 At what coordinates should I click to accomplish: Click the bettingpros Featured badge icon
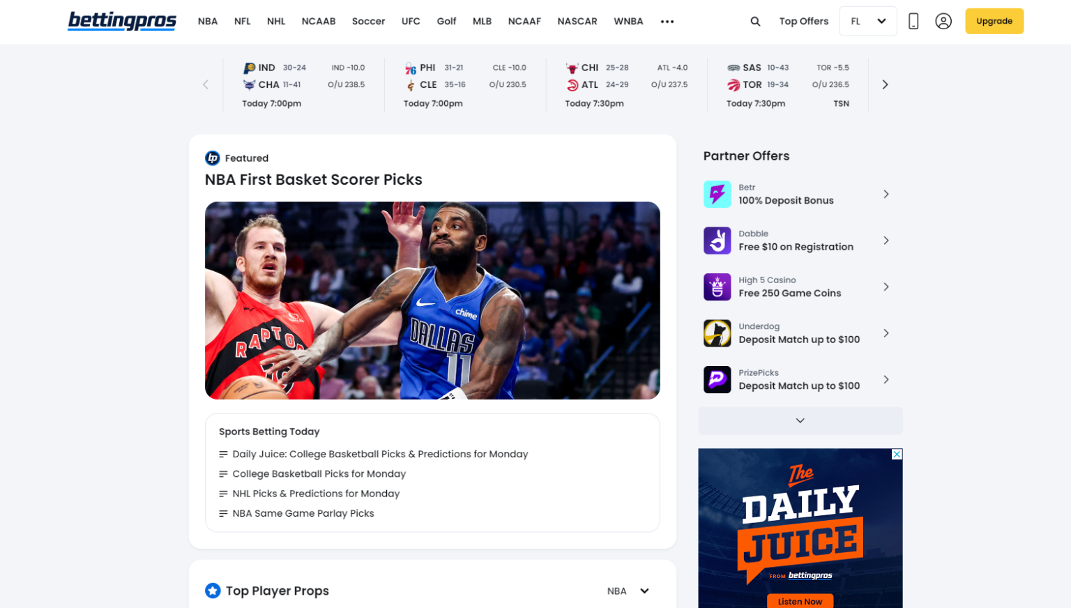point(211,158)
